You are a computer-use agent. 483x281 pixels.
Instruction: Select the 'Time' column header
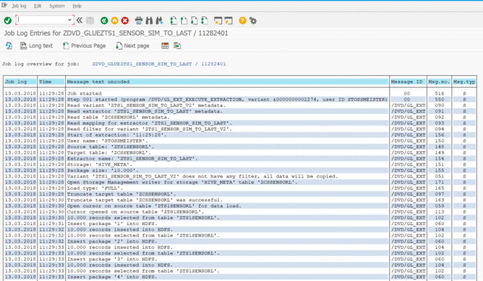[51, 82]
